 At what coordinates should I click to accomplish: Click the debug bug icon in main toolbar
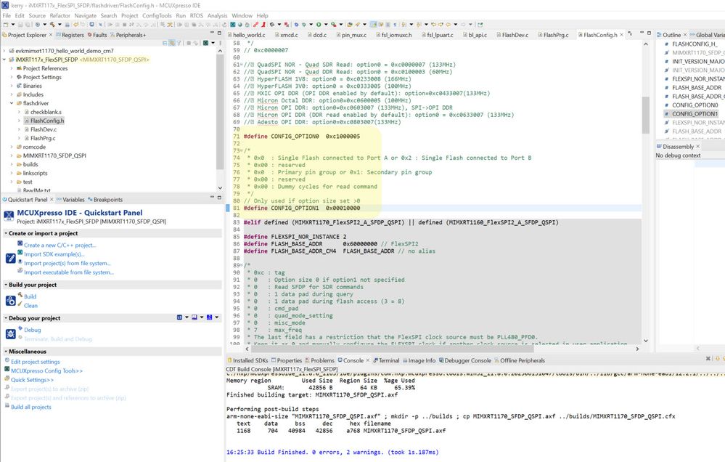[296, 25]
